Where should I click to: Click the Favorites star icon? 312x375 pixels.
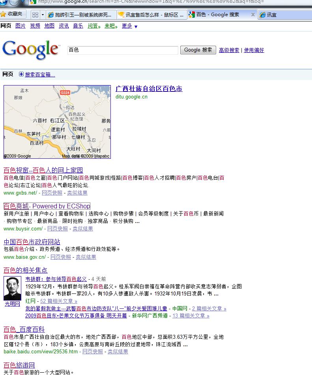point(3,14)
